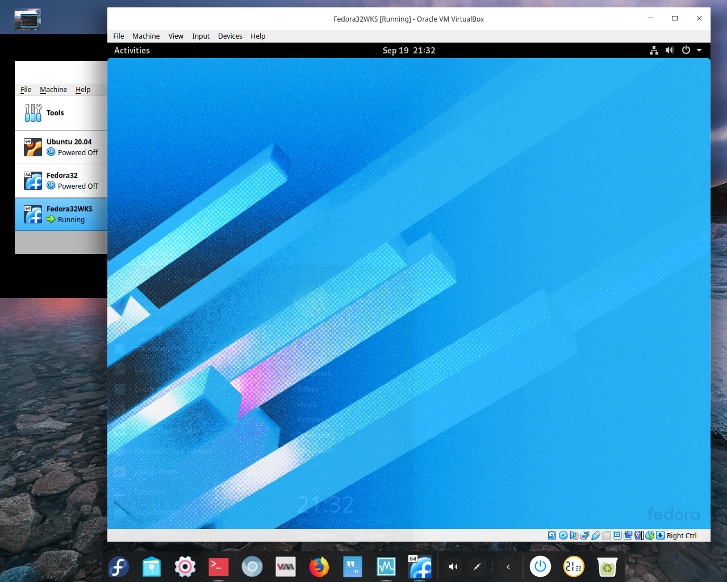Click the Fedora logo icon on the taskbar

click(118, 567)
